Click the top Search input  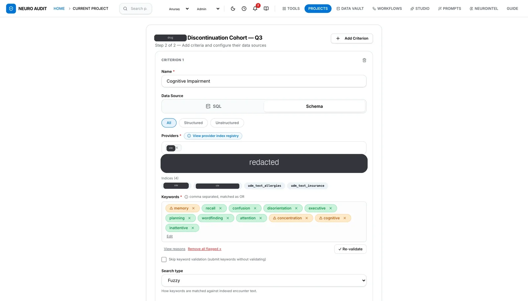click(x=136, y=9)
